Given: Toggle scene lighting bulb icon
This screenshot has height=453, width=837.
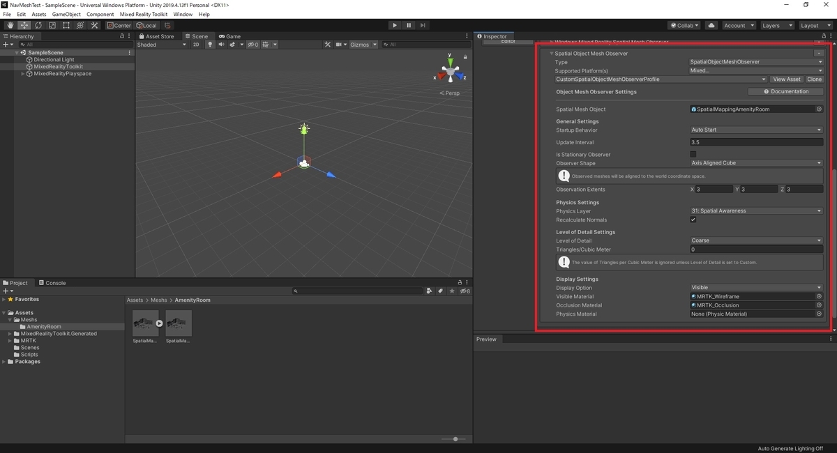Looking at the screenshot, I should tap(210, 45).
